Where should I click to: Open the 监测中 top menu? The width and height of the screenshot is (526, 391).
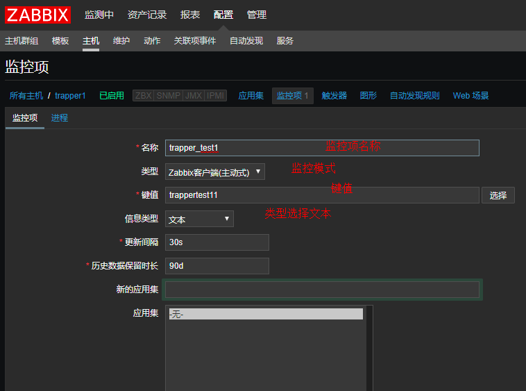[x=99, y=15]
